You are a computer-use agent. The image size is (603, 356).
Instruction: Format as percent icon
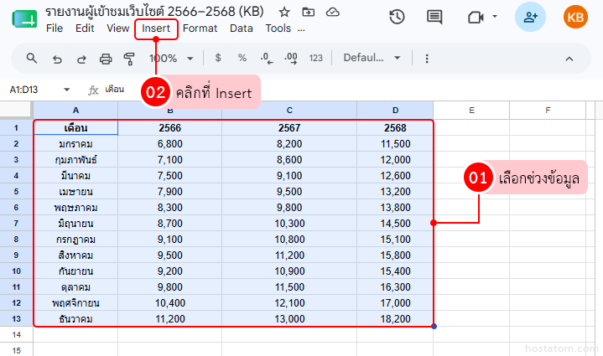242,58
